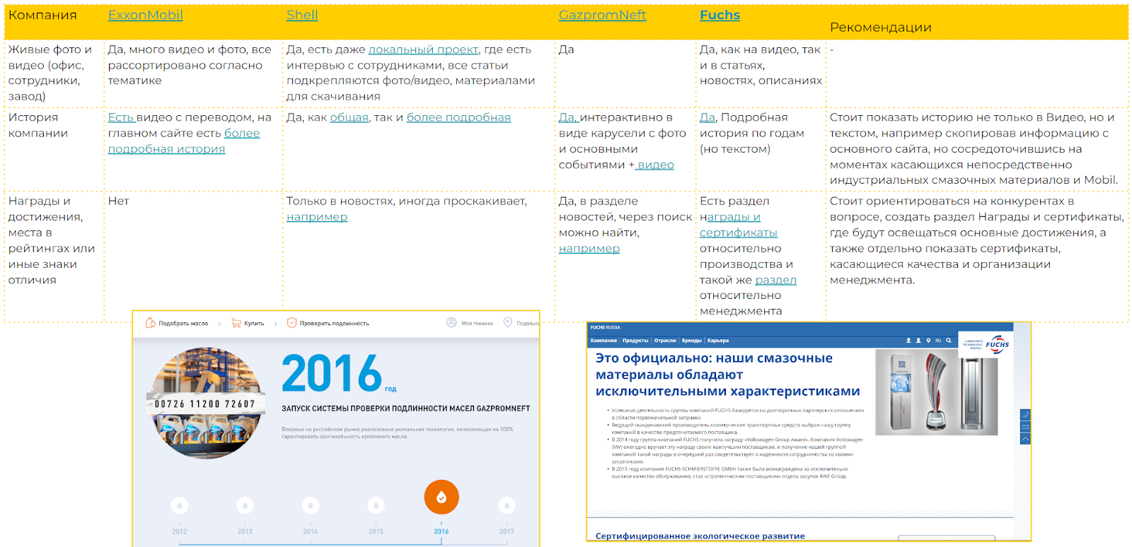
Task: Click the shield icon for Проверить подлинность
Action: coord(291,323)
